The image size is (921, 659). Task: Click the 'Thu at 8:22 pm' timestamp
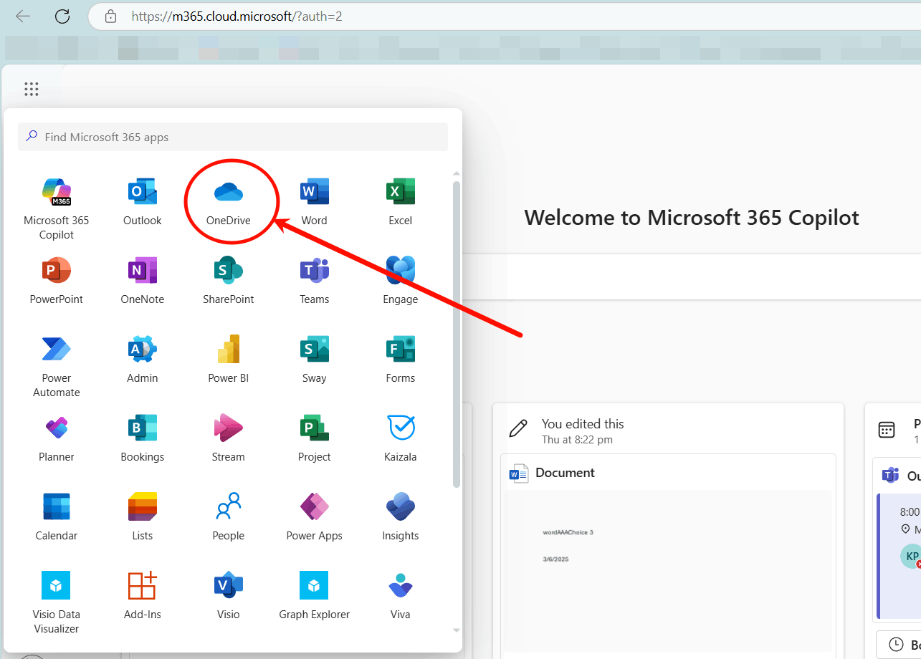tap(577, 440)
